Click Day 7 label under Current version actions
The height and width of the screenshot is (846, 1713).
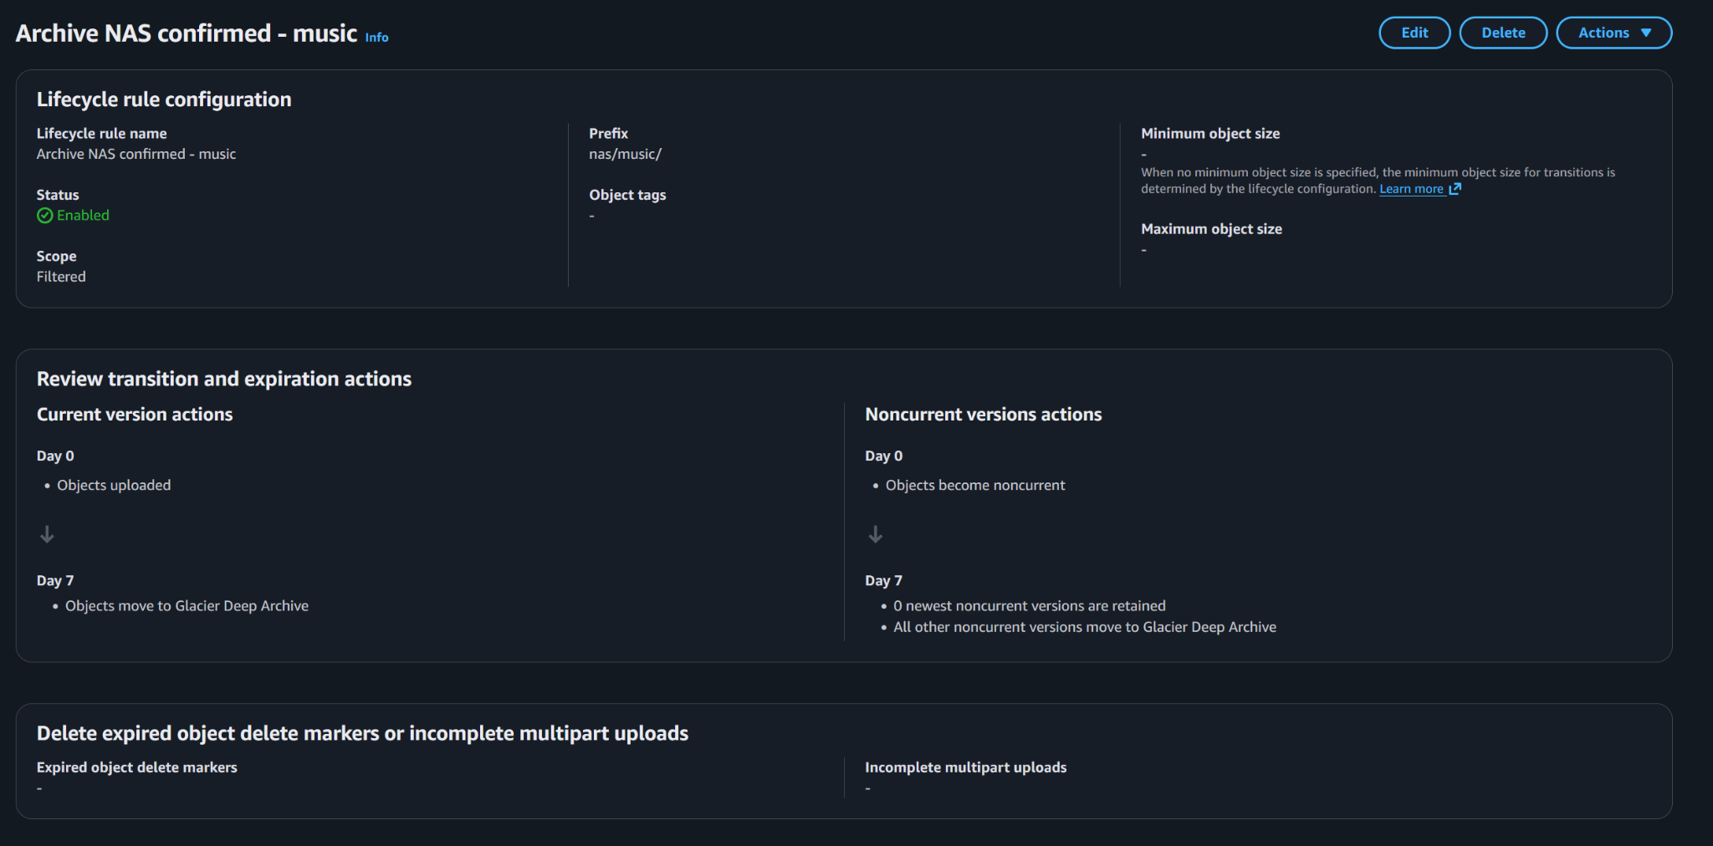[55, 580]
